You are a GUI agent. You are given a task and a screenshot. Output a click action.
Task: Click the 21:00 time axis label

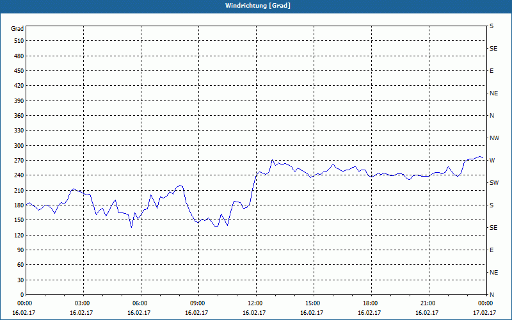point(429,303)
